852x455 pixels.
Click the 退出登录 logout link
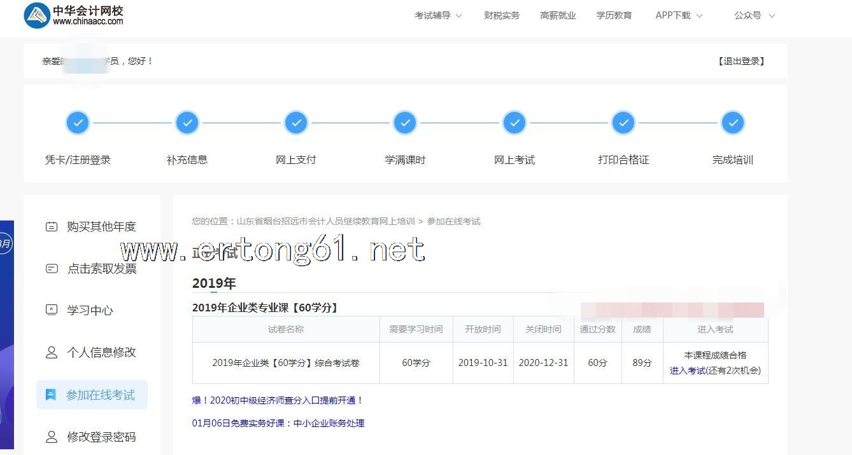click(741, 61)
